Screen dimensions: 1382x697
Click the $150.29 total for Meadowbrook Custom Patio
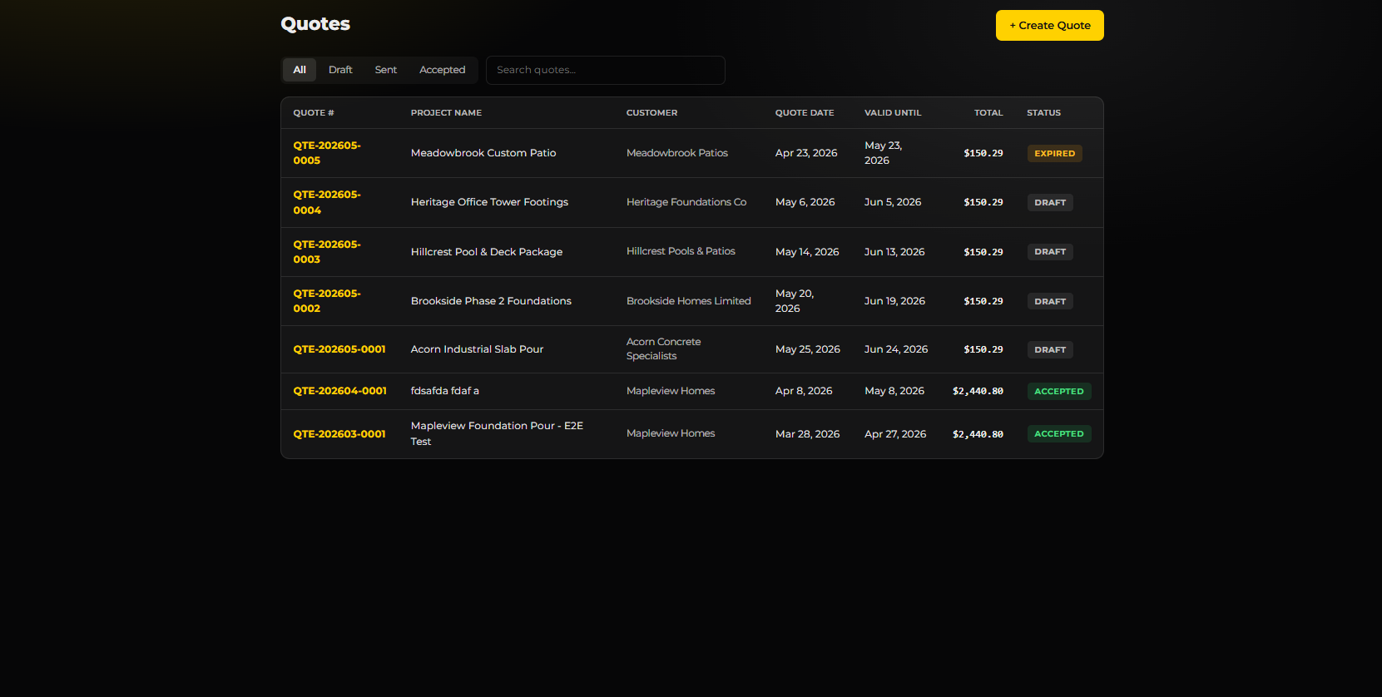pos(983,153)
